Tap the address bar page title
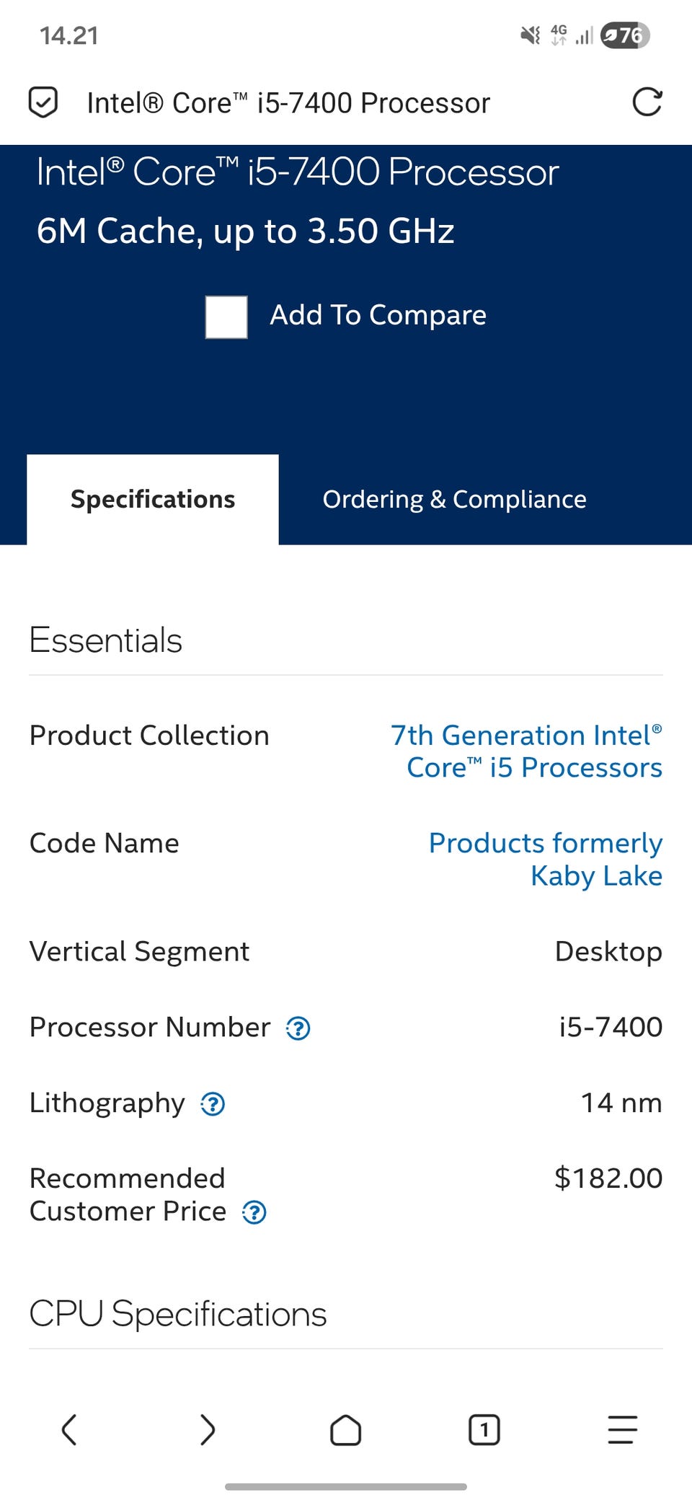 pyautogui.click(x=288, y=103)
